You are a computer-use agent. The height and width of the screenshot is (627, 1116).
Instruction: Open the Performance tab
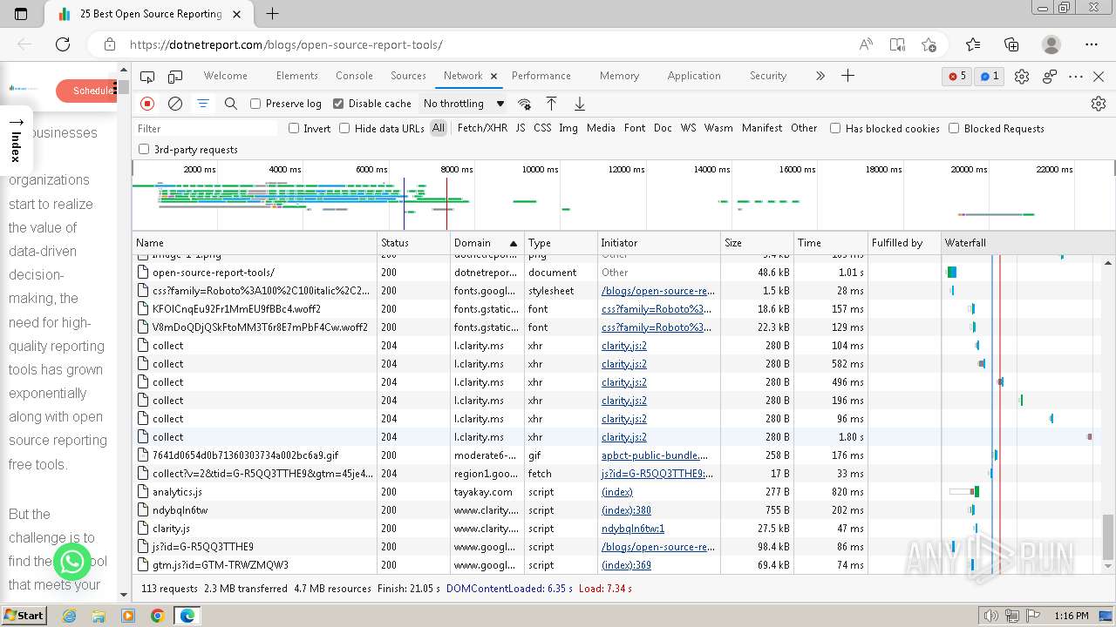point(541,76)
